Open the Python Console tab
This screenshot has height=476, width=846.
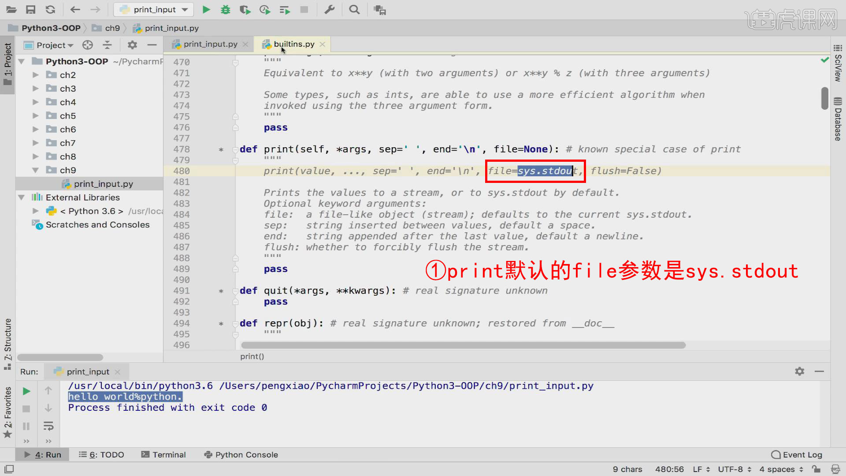tap(241, 455)
